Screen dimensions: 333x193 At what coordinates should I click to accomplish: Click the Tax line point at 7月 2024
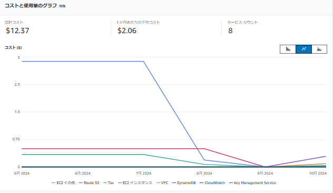tap(143, 155)
